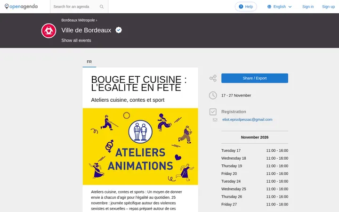Open the OpenAgenda logo home link
Image resolution: width=339 pixels, height=212 pixels.
click(x=21, y=7)
